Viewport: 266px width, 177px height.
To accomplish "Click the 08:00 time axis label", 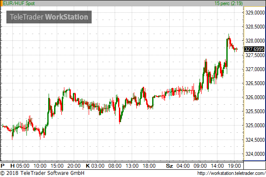I will pyautogui.click(x=115, y=166).
